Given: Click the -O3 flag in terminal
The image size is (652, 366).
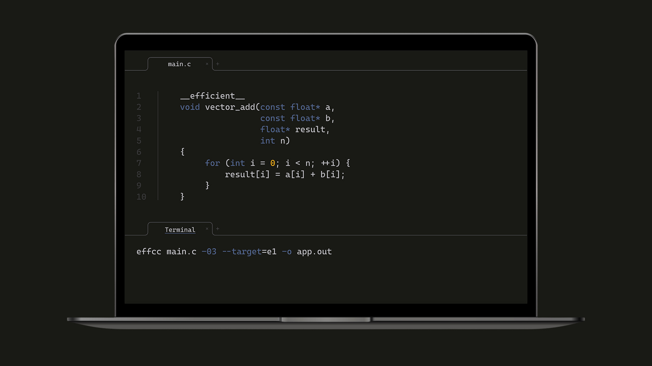Looking at the screenshot, I should click(209, 252).
